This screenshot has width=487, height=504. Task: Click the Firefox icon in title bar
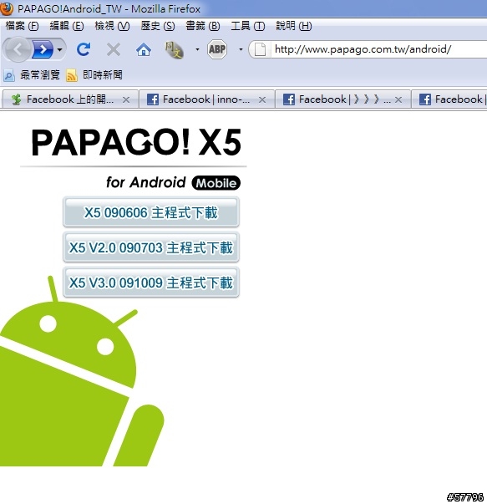pos(7,8)
